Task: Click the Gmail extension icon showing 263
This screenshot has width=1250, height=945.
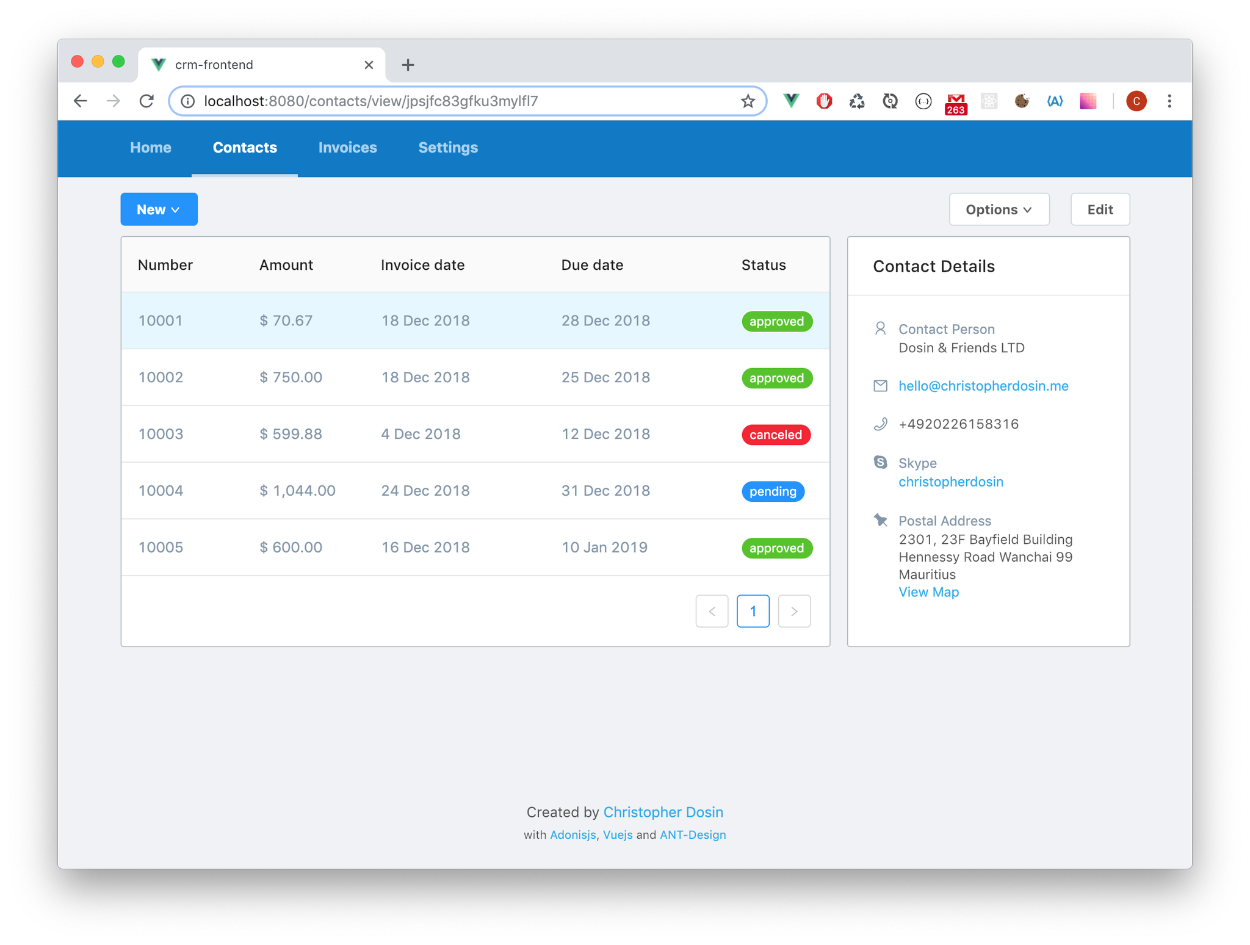Action: tap(956, 103)
